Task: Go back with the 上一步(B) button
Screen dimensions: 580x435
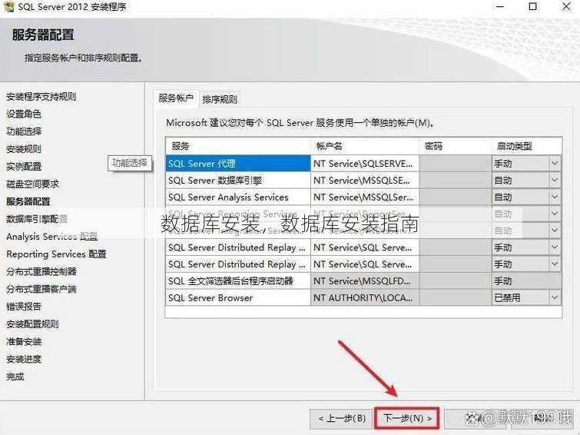Action: (342, 418)
